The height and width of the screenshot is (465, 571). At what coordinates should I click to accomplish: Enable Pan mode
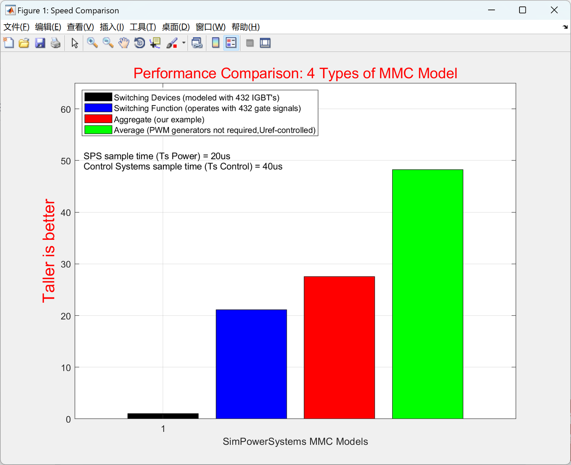coord(124,42)
